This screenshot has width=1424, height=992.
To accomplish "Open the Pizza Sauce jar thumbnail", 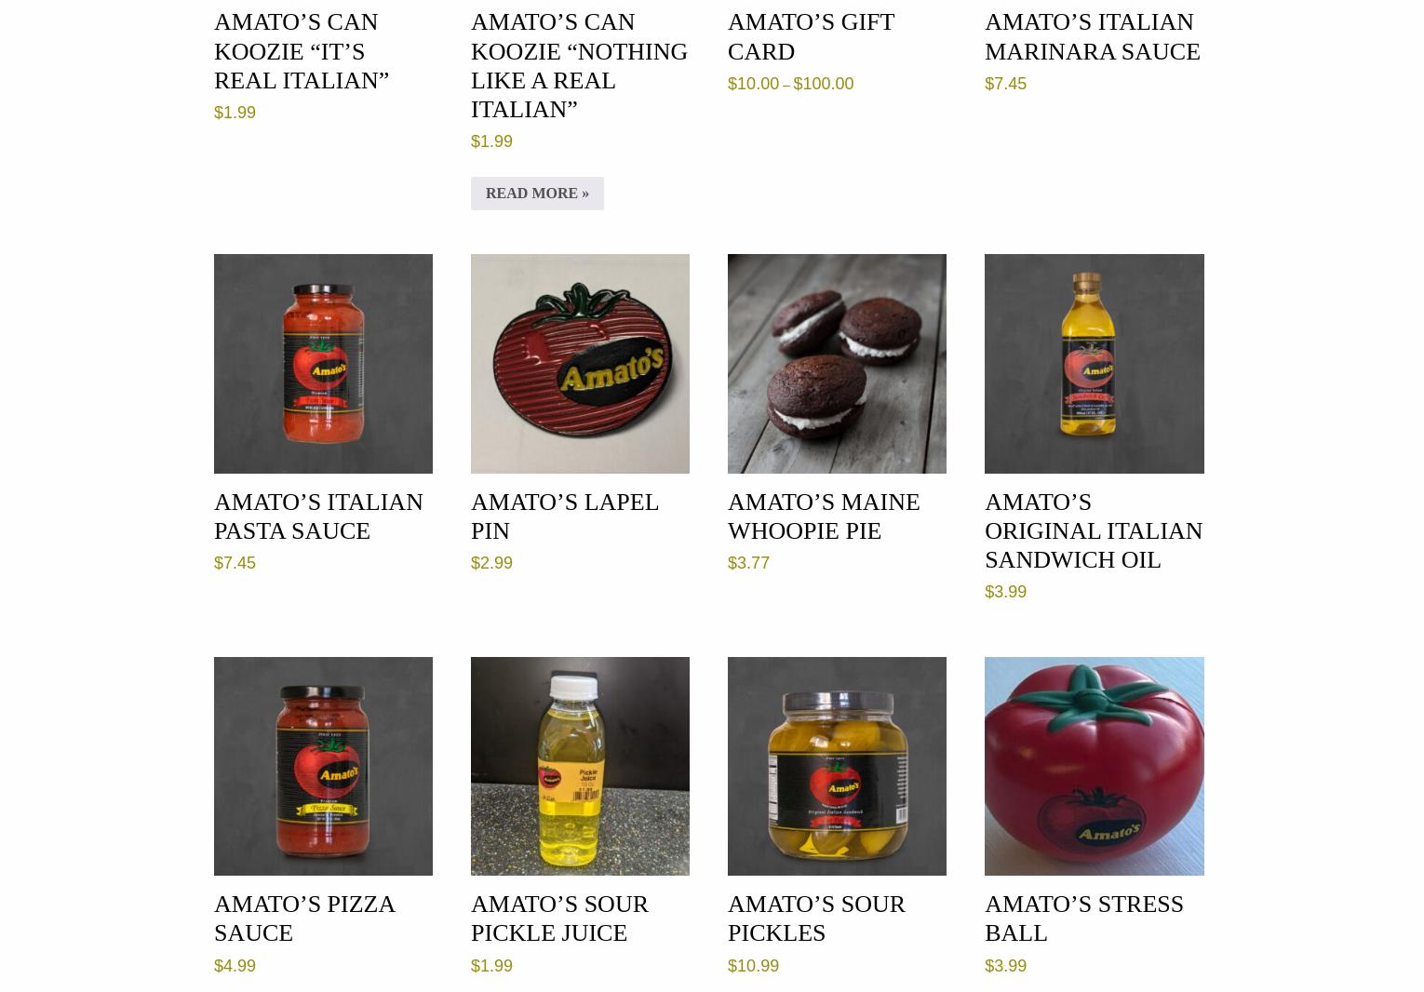I will pos(323,766).
